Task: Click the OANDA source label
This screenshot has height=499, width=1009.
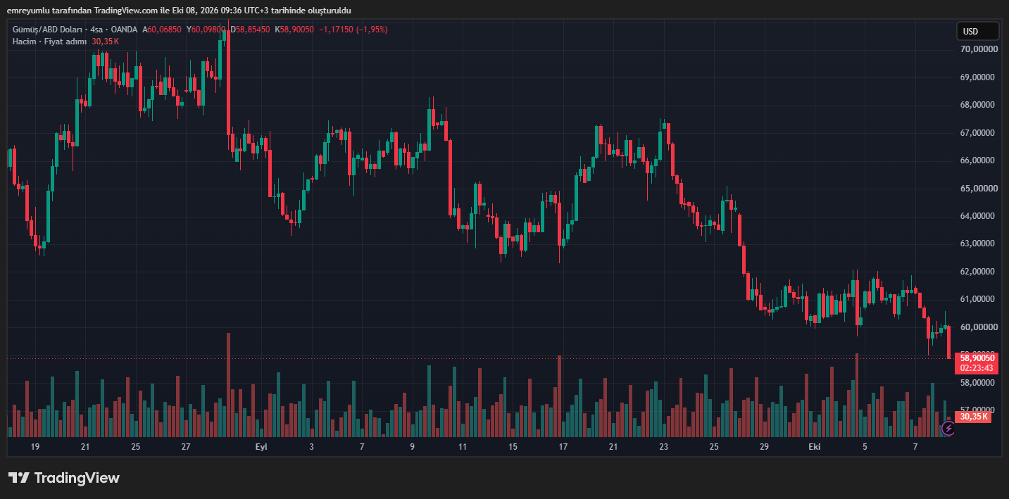Action: coord(125,30)
